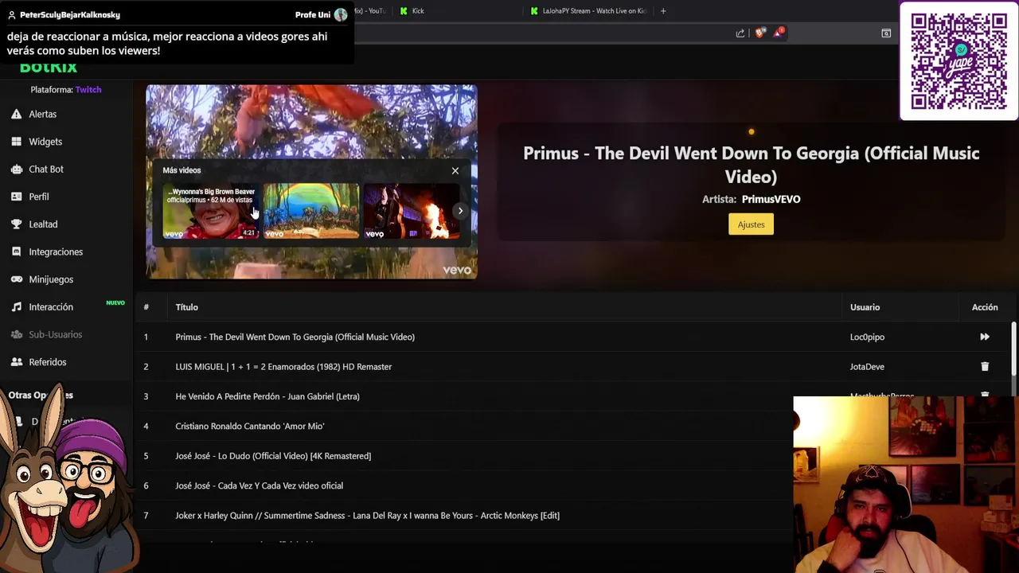Click PrimusVEVO artist name

click(771, 199)
